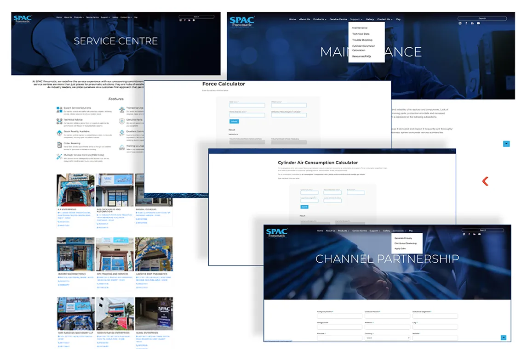Click the Company Name input field

pos(339,316)
